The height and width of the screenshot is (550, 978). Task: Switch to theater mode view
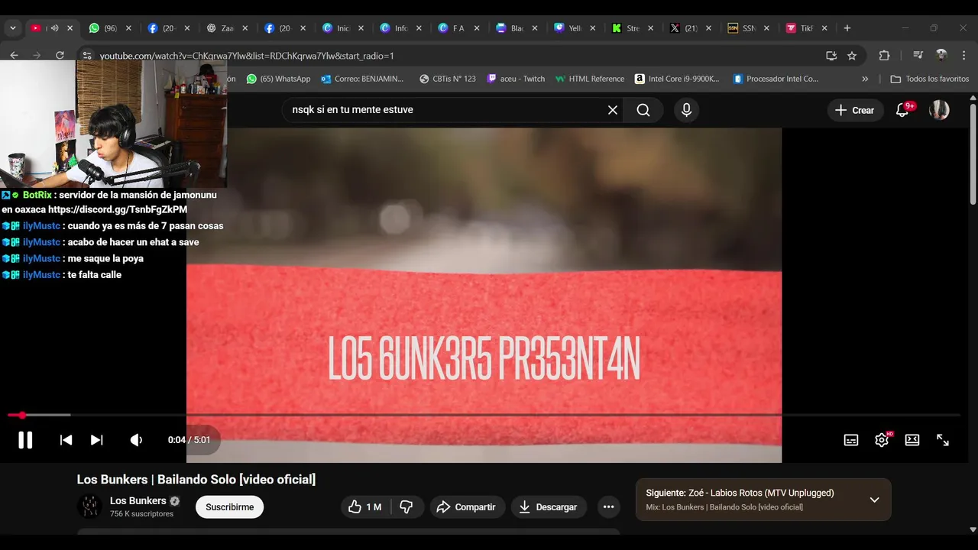click(x=912, y=440)
